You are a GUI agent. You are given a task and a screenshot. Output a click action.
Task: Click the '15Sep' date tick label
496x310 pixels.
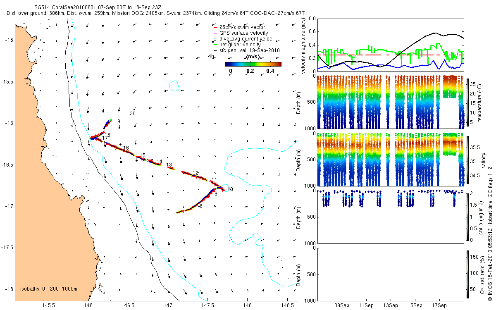tap(415, 305)
